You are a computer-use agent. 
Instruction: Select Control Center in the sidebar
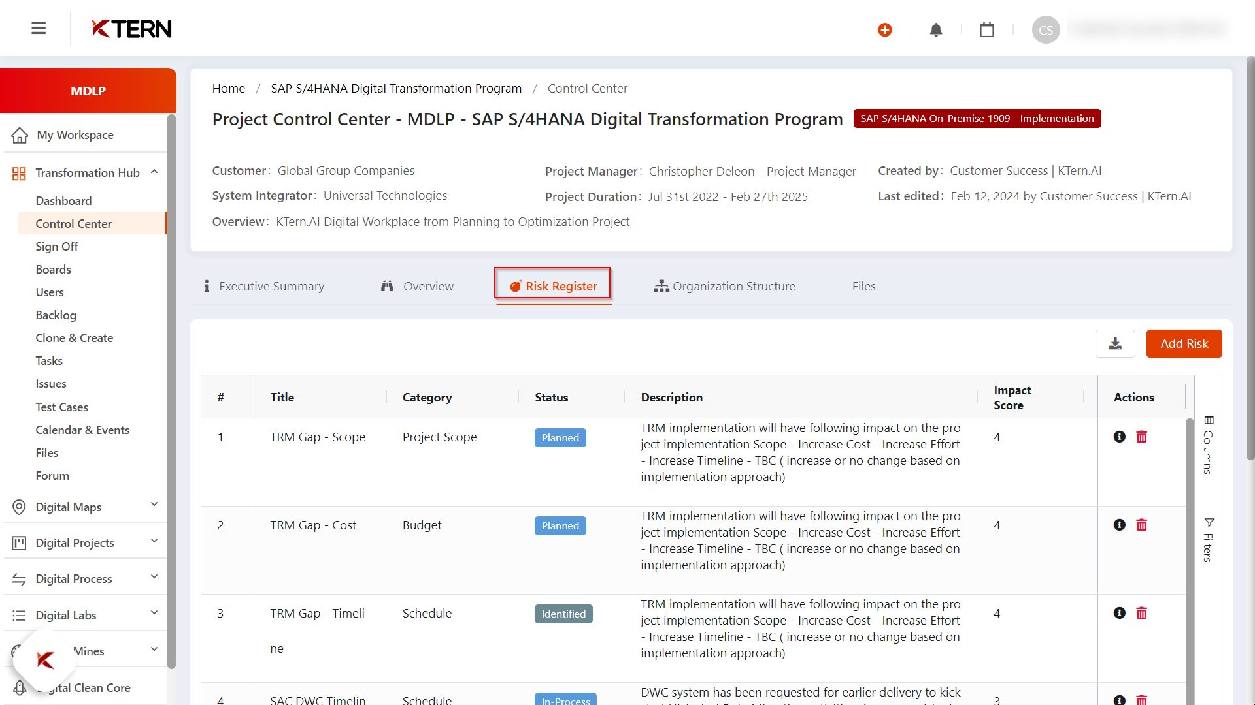92,223
